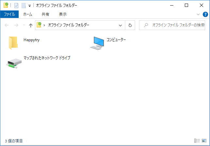Click the New Folder quick access icon
The height and width of the screenshot is (146, 210).
pyautogui.click(x=24, y=6)
